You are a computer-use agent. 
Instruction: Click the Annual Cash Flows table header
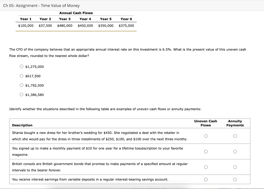pos(76,13)
